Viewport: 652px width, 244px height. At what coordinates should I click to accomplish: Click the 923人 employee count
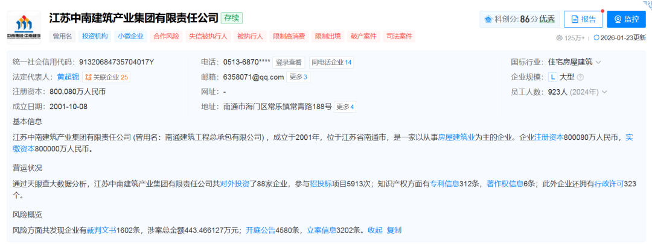pos(558,92)
